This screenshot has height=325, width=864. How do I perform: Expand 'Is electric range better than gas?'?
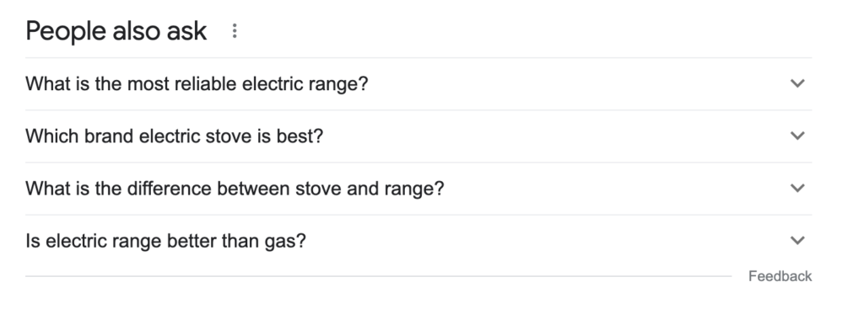coord(418,240)
